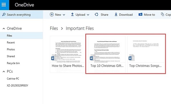Click the OneDrive header title

[25, 5]
